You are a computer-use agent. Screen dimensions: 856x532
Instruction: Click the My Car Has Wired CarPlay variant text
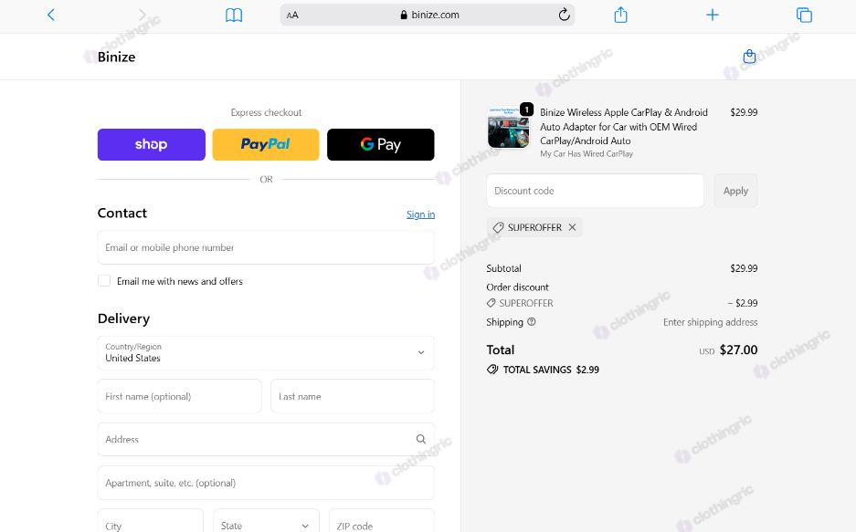point(587,154)
